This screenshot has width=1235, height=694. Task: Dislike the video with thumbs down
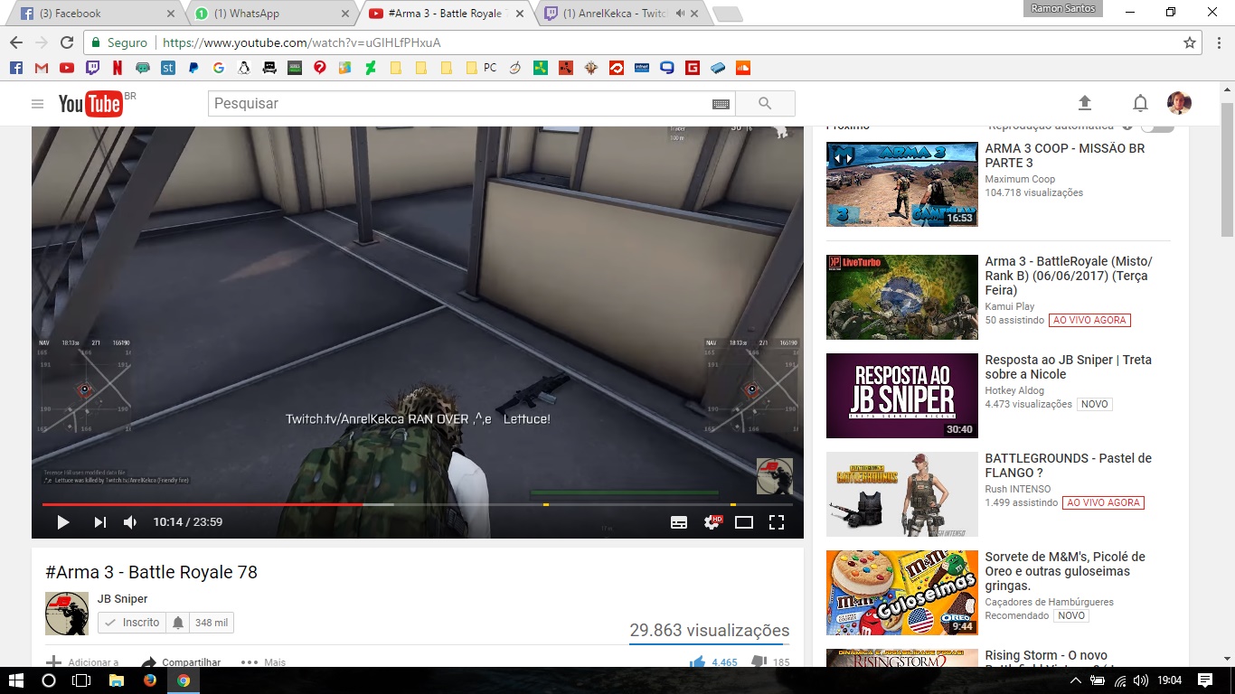click(770, 662)
